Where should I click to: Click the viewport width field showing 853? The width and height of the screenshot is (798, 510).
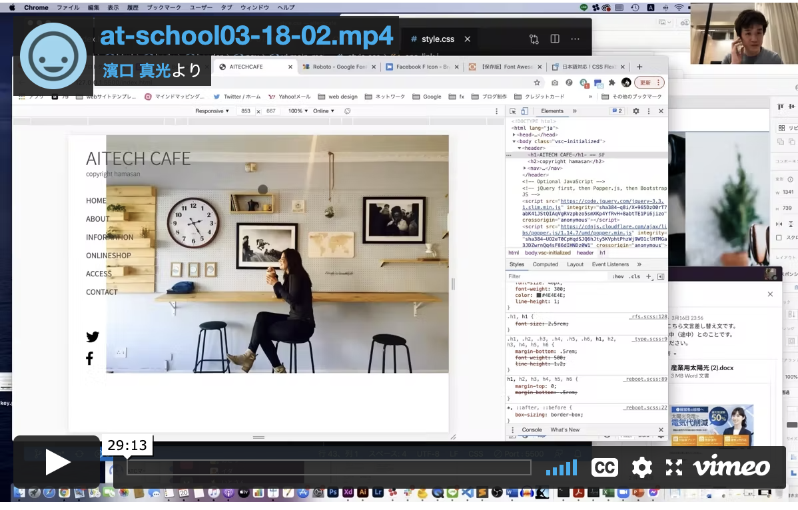tap(246, 111)
